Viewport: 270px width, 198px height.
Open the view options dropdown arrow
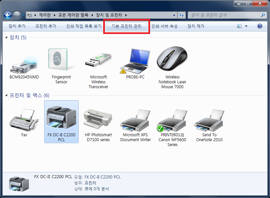246,26
